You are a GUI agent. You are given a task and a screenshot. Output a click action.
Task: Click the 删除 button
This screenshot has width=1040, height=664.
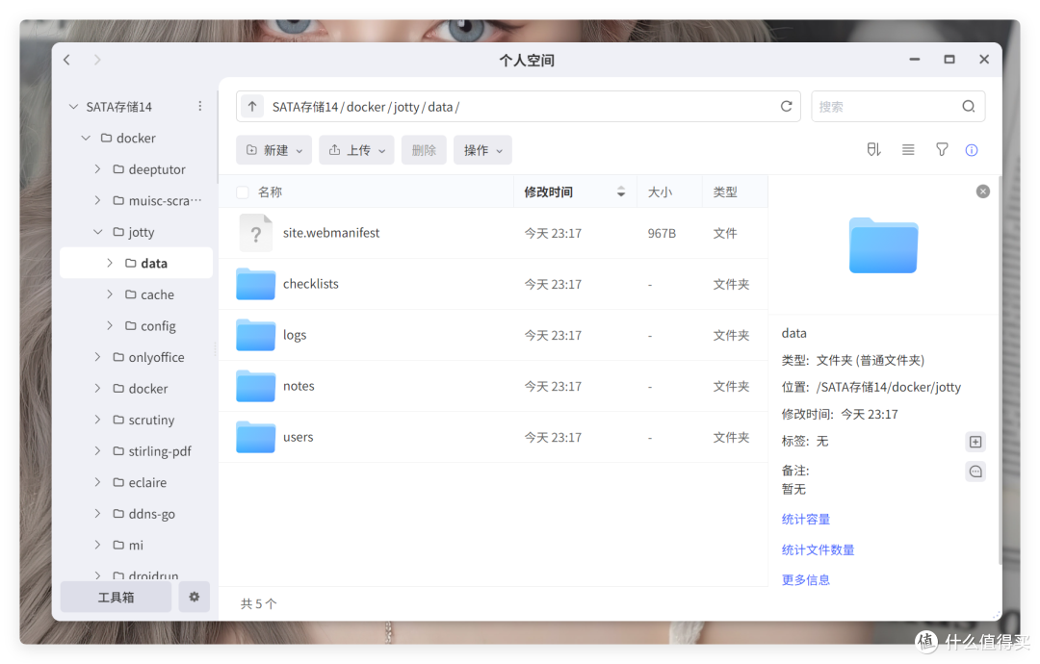tap(424, 150)
